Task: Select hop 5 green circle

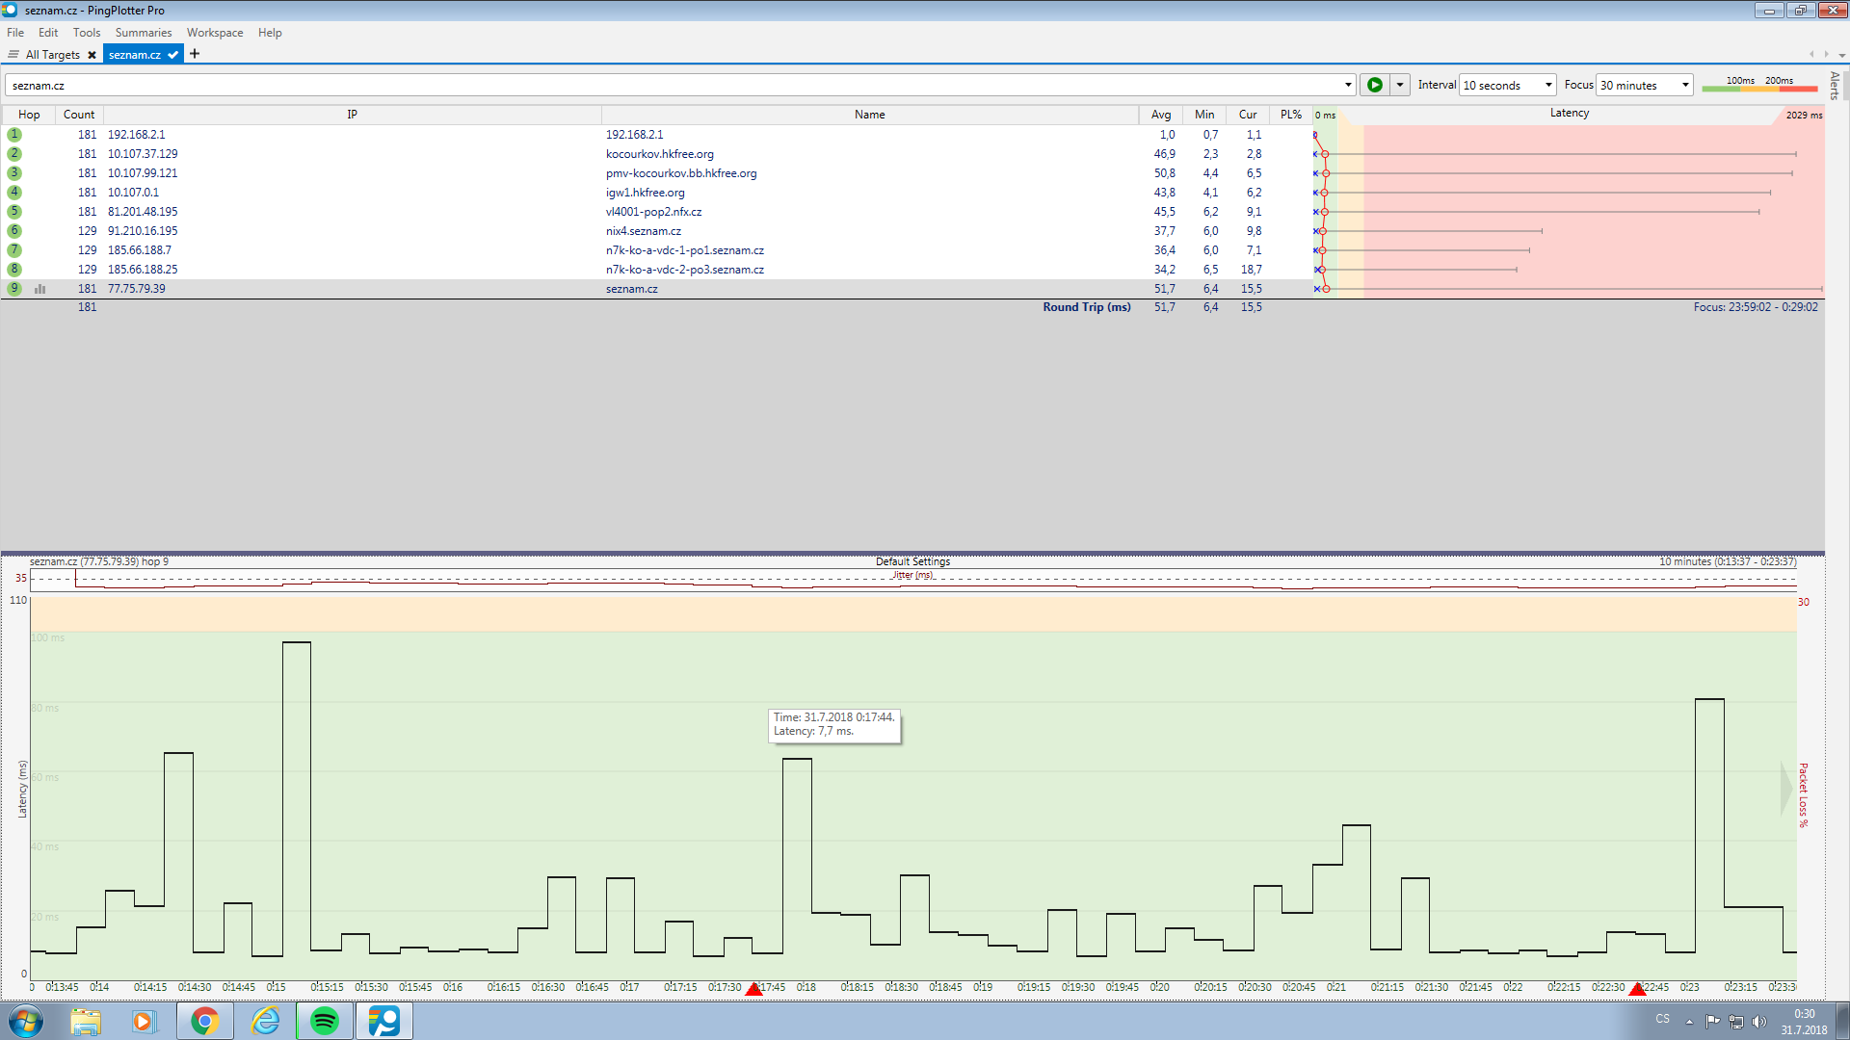Action: click(14, 212)
